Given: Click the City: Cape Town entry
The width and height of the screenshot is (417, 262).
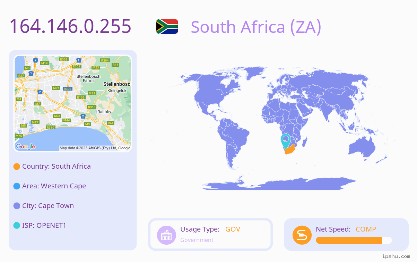Looking at the screenshot, I should pos(48,206).
